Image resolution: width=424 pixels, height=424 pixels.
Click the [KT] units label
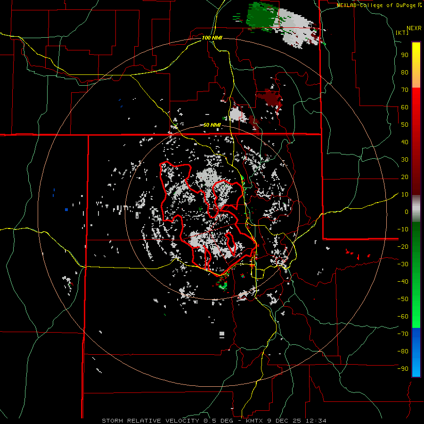(403, 33)
